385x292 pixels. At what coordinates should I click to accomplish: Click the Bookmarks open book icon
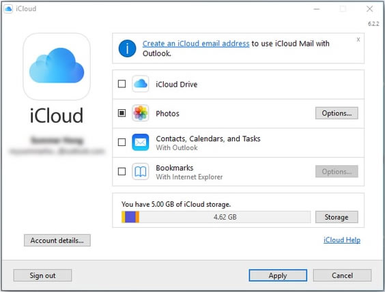[141, 171]
